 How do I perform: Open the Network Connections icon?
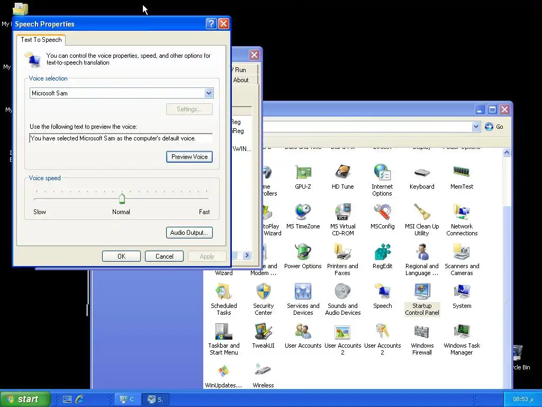tap(462, 220)
